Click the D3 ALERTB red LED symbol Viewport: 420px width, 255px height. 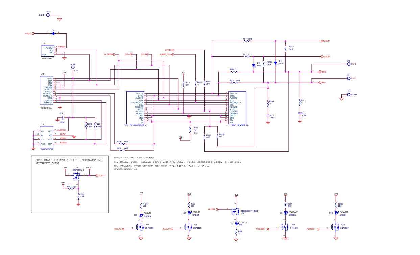[236, 224]
